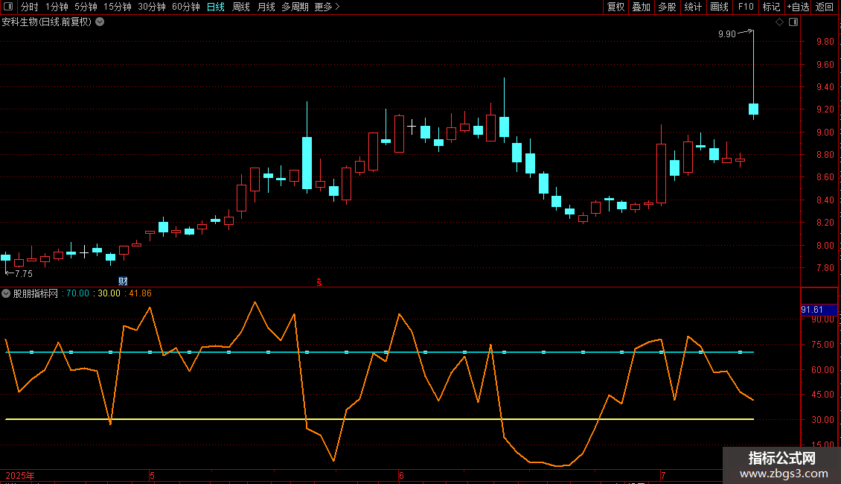Click the 安科生物(日线.前复权) chart title
841x484 pixels.
[x=47, y=22]
